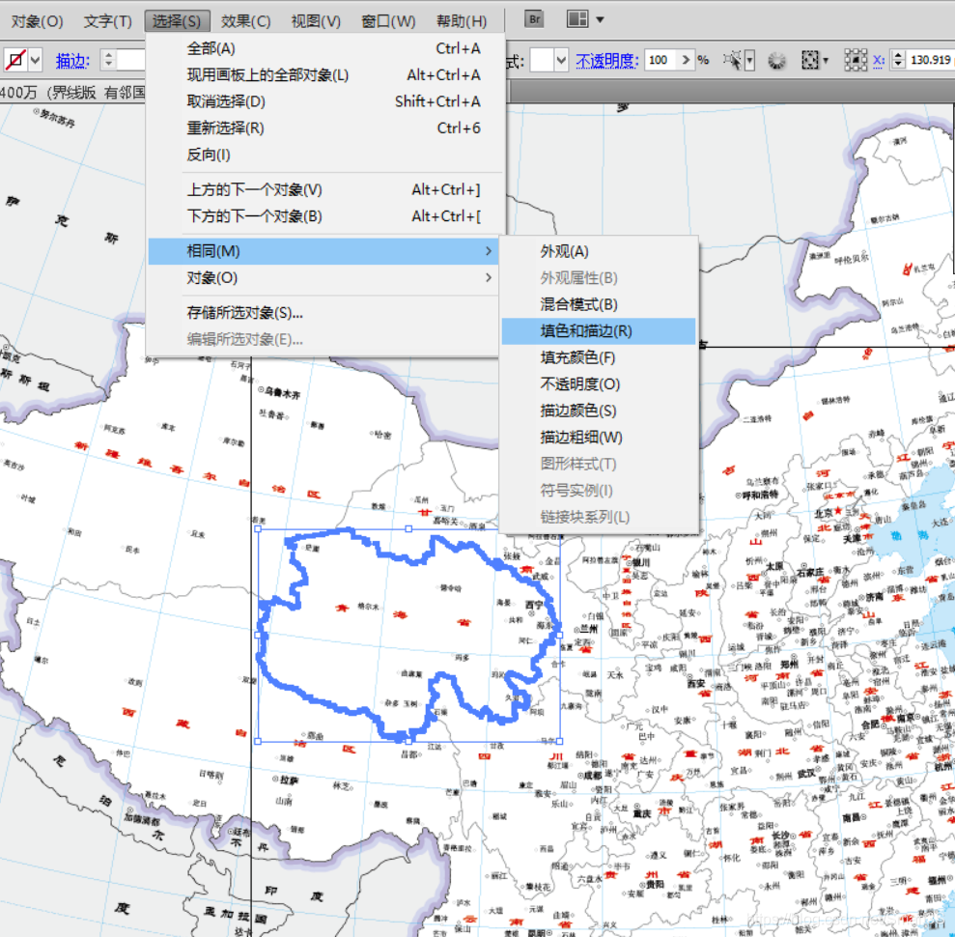Choose 外观(A) in the Same submenu
955x937 pixels.
click(599, 251)
